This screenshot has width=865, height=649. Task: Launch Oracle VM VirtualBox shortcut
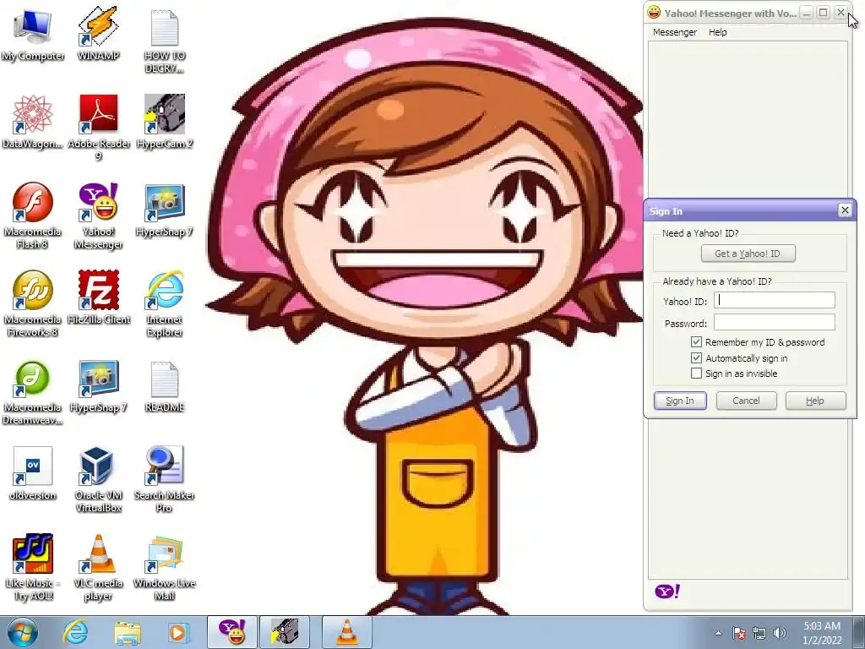[x=98, y=480]
